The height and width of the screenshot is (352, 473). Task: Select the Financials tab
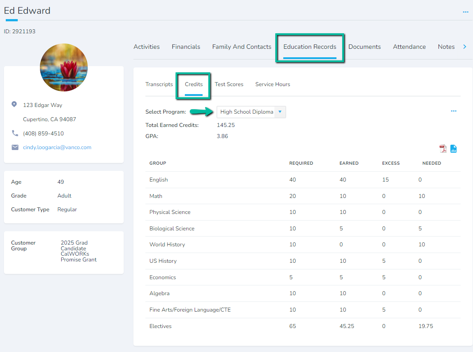186,47
